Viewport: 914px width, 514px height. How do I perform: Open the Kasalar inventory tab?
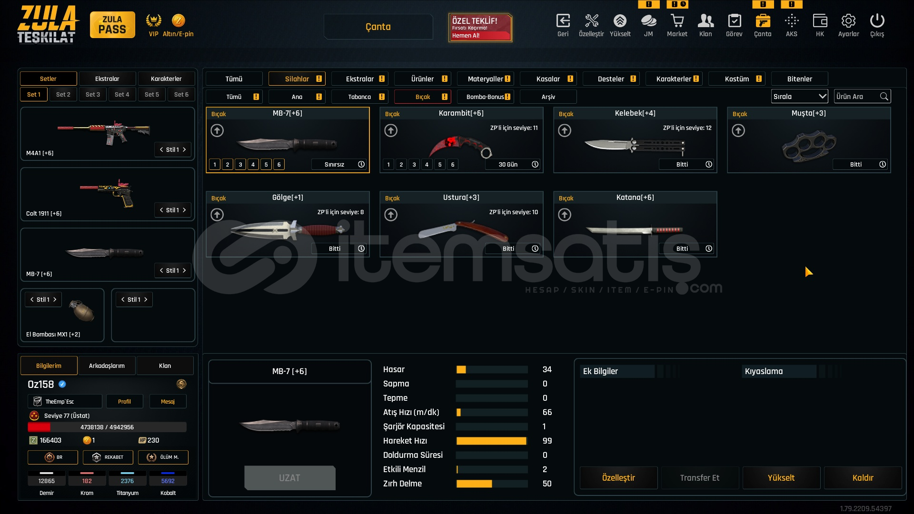[x=548, y=79]
